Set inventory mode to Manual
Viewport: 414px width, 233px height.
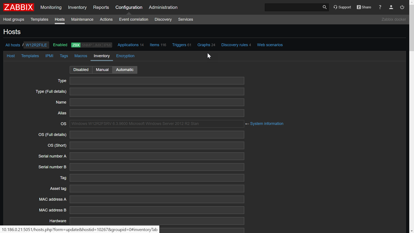coord(102,70)
